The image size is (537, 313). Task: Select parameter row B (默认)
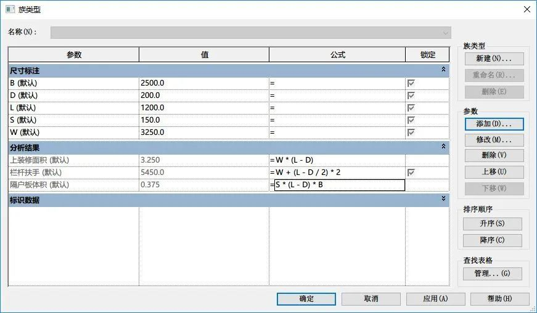[x=73, y=83]
